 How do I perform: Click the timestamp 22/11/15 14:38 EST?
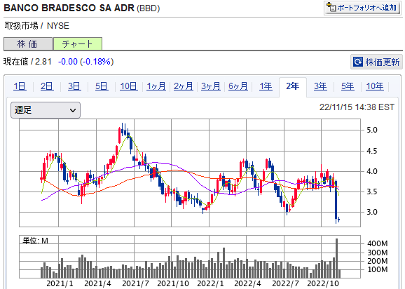click(357, 107)
